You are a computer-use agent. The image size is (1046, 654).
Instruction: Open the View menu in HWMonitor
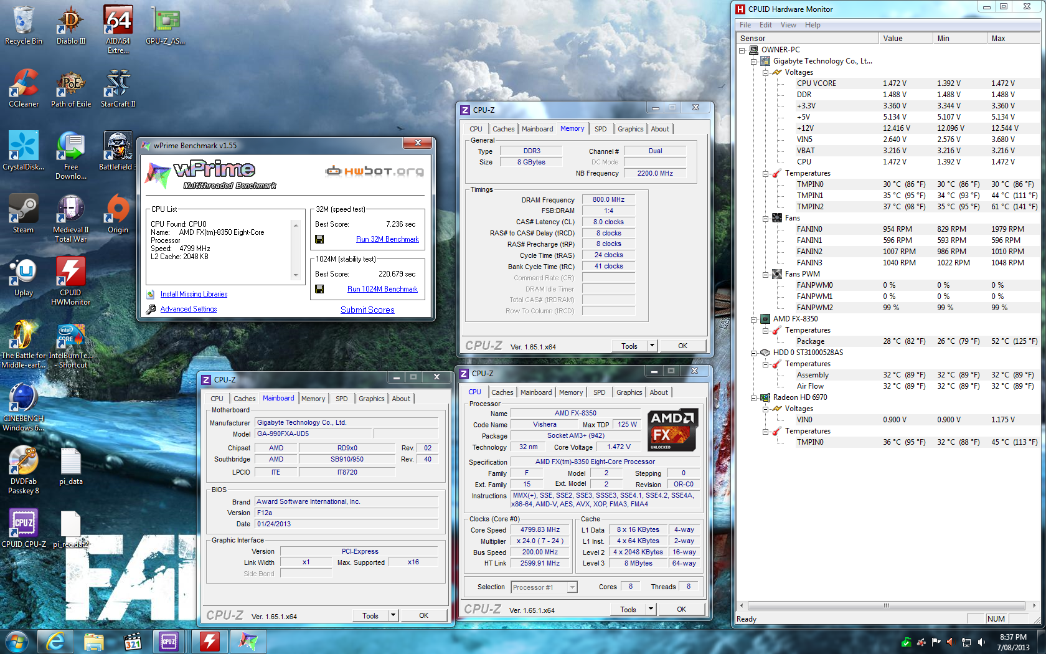click(x=788, y=25)
